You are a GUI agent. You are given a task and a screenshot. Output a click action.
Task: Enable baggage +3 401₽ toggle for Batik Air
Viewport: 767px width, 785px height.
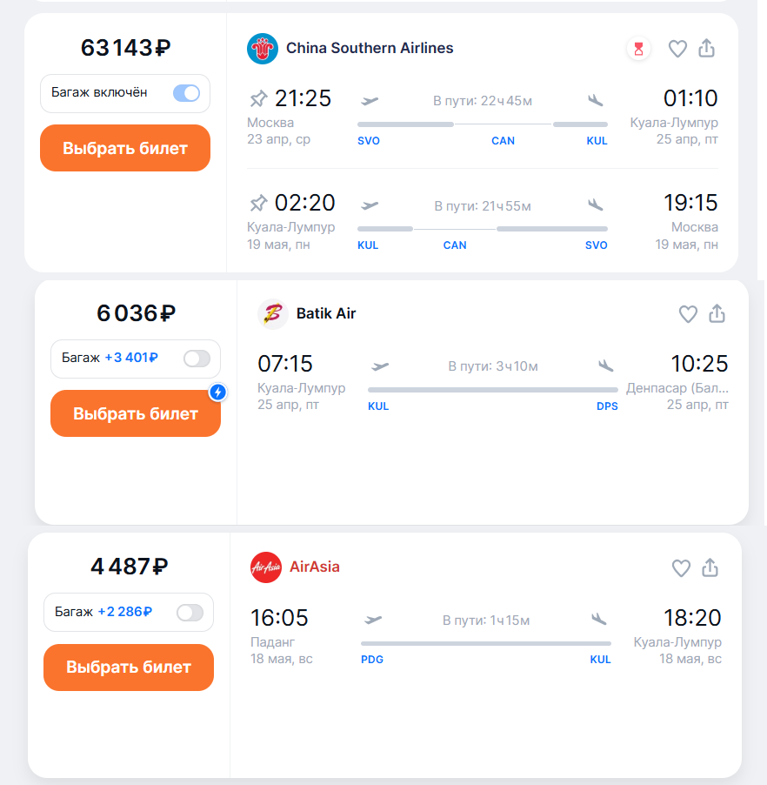[197, 358]
